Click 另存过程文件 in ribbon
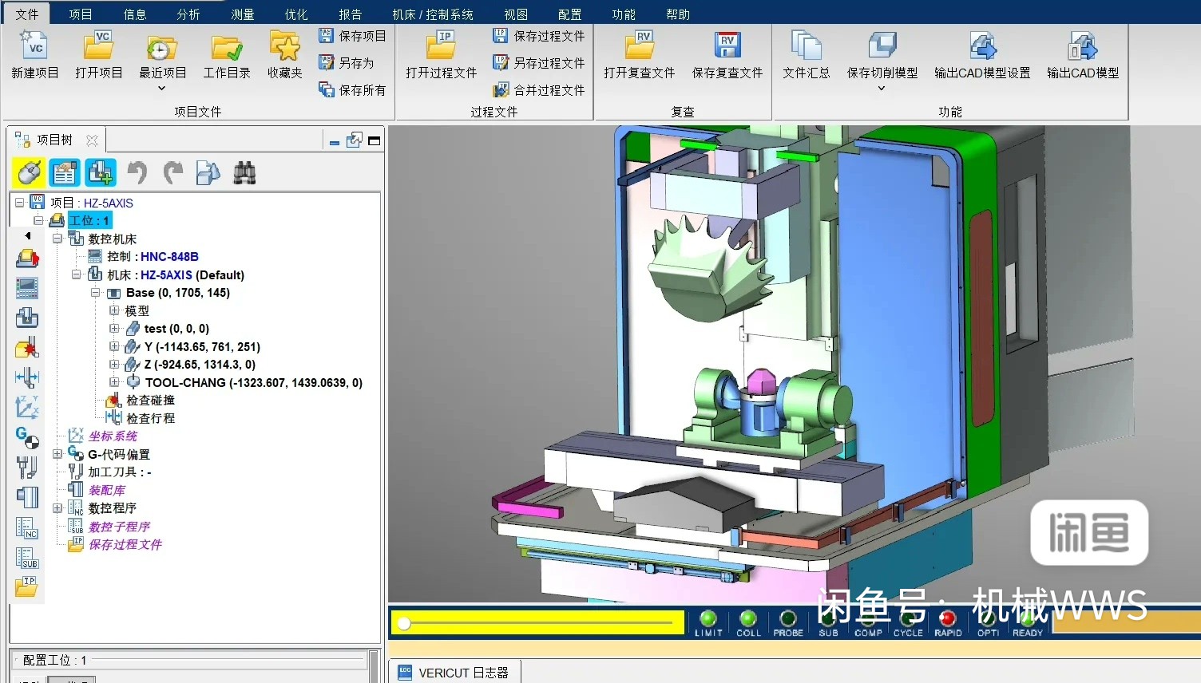Viewport: 1201px width, 683px height. (539, 62)
